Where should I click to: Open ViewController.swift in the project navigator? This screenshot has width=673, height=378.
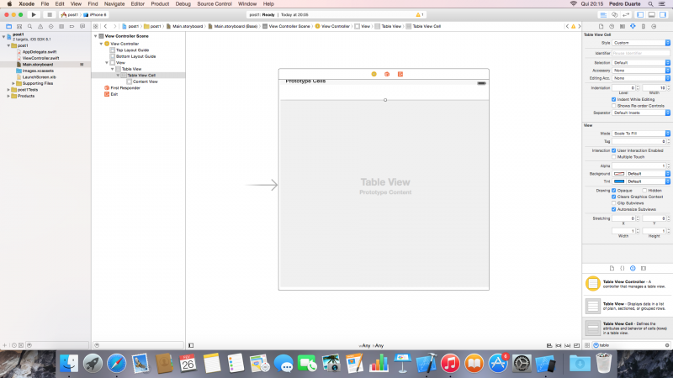[x=40, y=58]
